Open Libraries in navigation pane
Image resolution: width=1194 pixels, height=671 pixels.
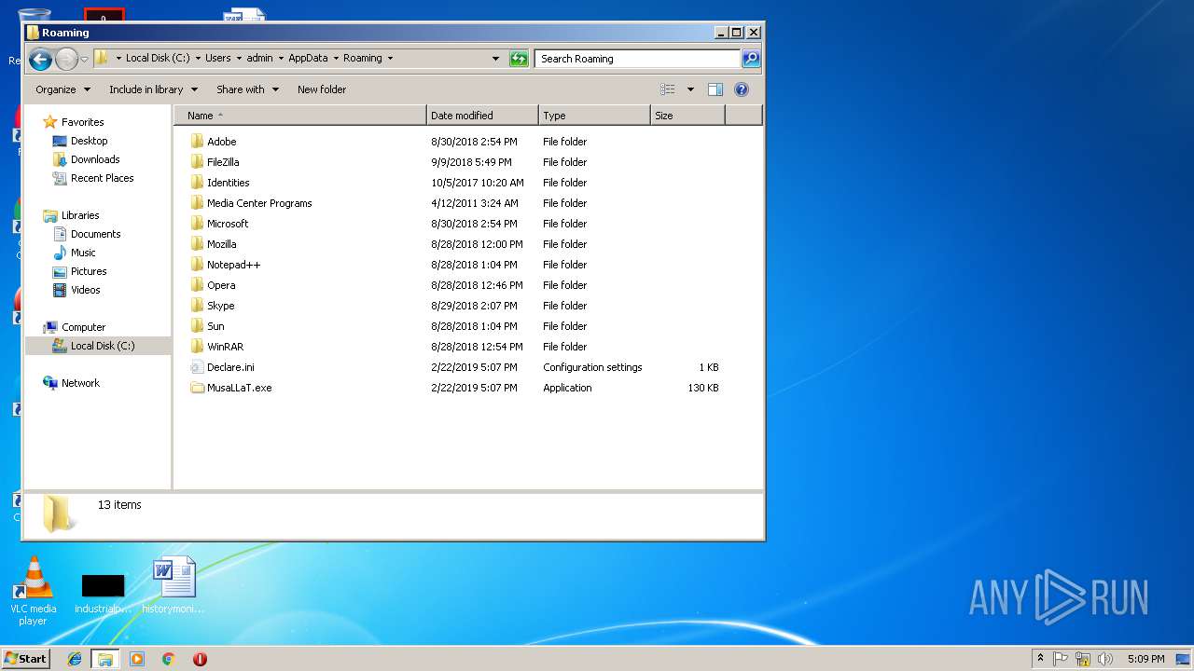[x=80, y=215]
